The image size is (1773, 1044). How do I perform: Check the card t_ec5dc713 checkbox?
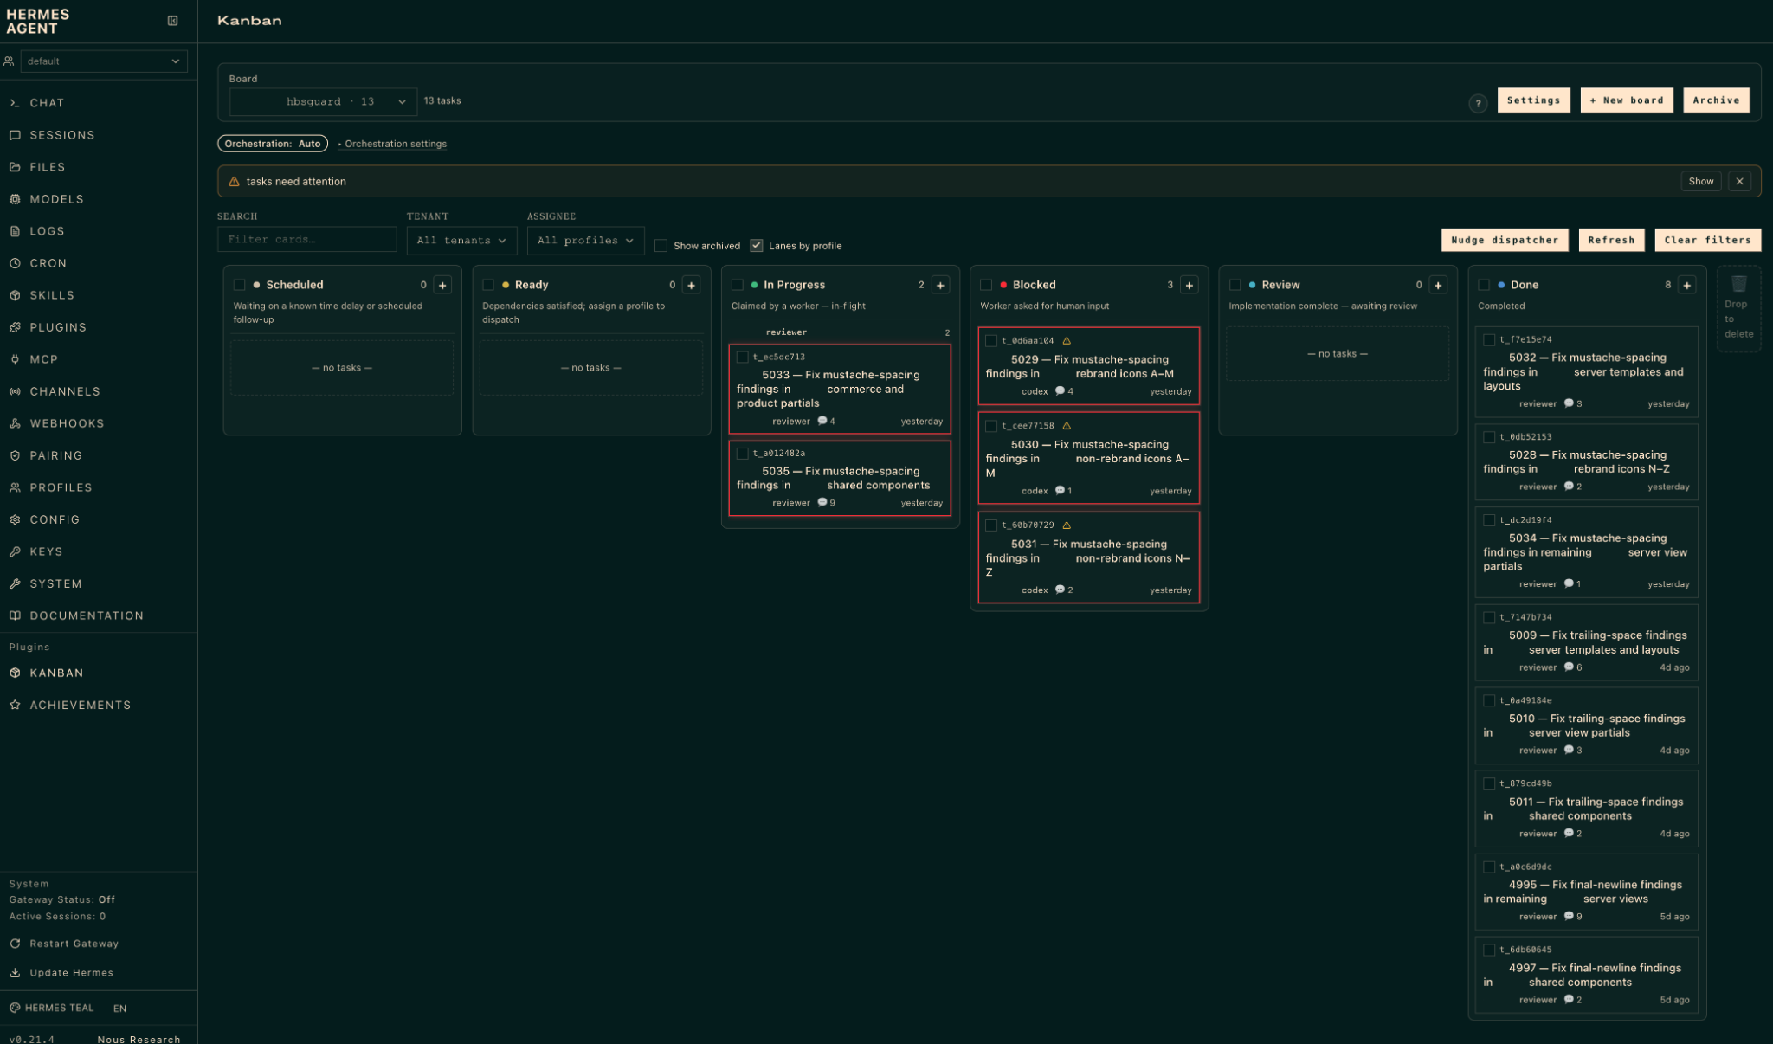point(742,357)
